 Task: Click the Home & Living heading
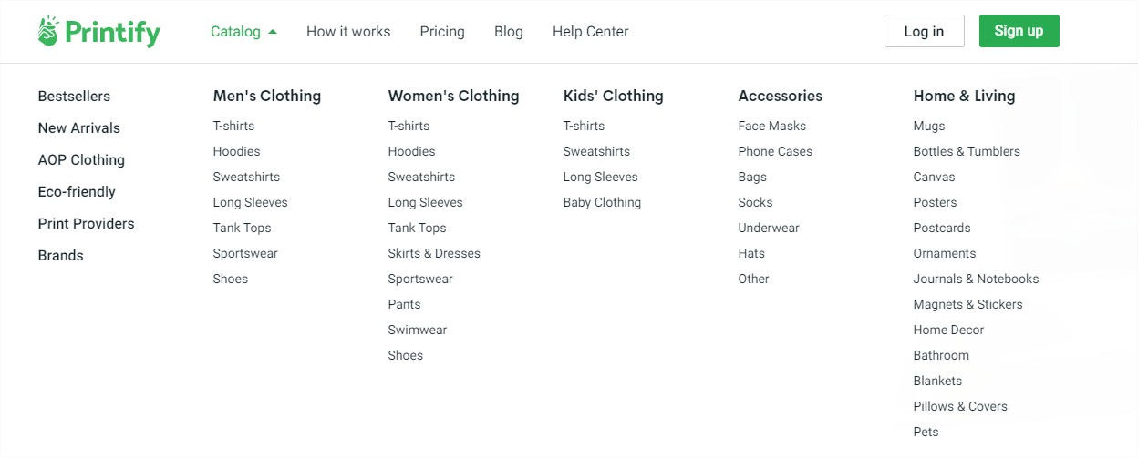964,96
